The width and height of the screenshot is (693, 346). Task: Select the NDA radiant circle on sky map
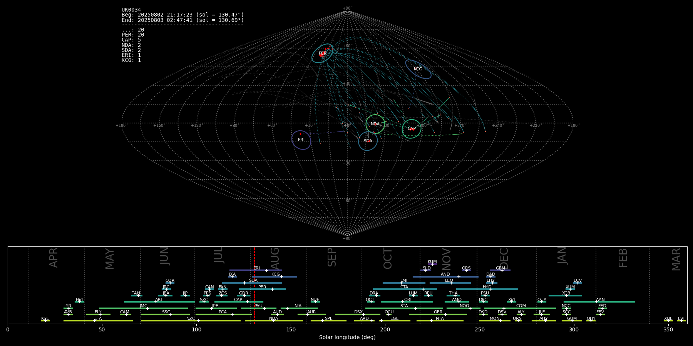pos(375,124)
